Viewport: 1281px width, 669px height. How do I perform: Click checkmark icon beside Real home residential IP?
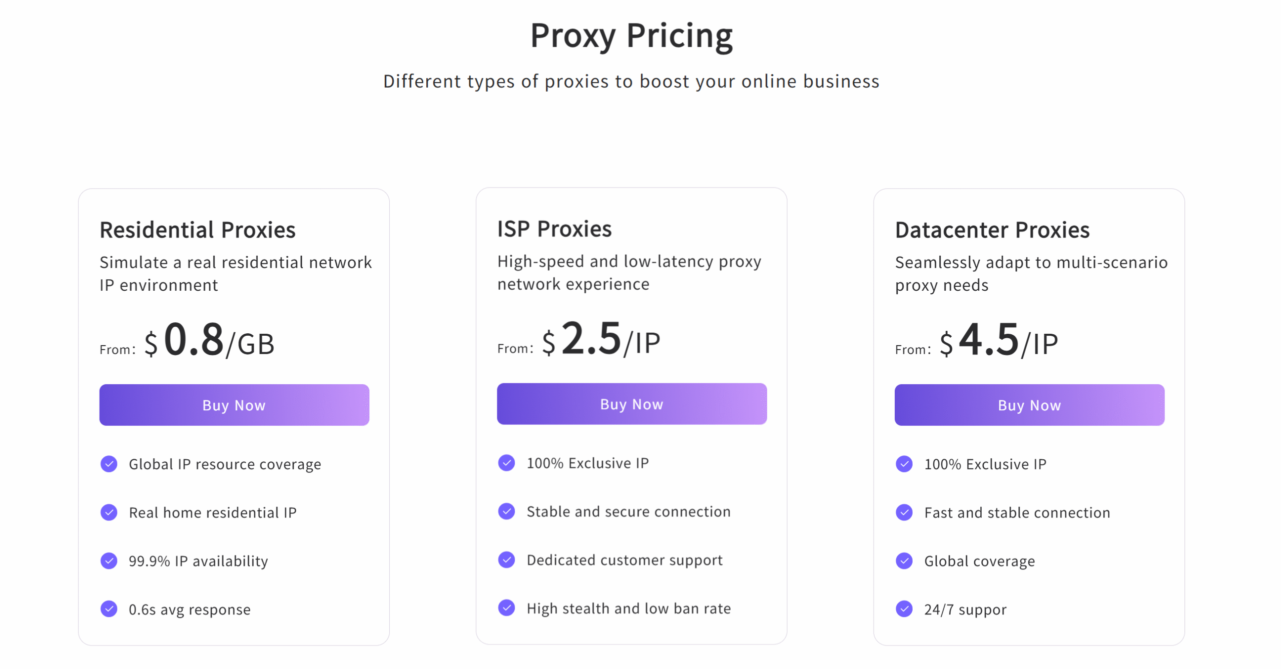[109, 512]
